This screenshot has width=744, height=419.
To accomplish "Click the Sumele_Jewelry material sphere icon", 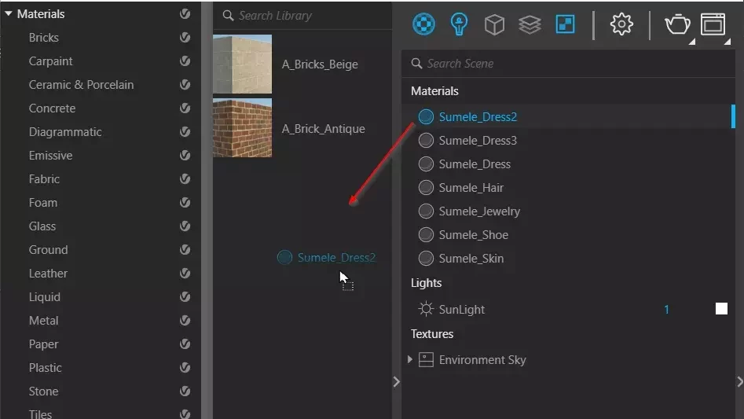I will [426, 211].
